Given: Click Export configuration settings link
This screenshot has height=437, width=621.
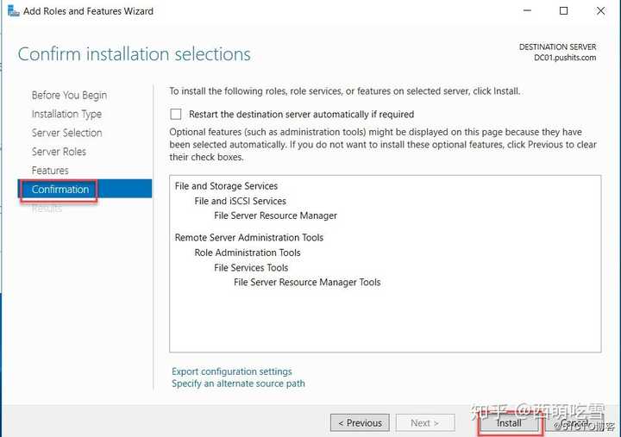Looking at the screenshot, I should [232, 371].
